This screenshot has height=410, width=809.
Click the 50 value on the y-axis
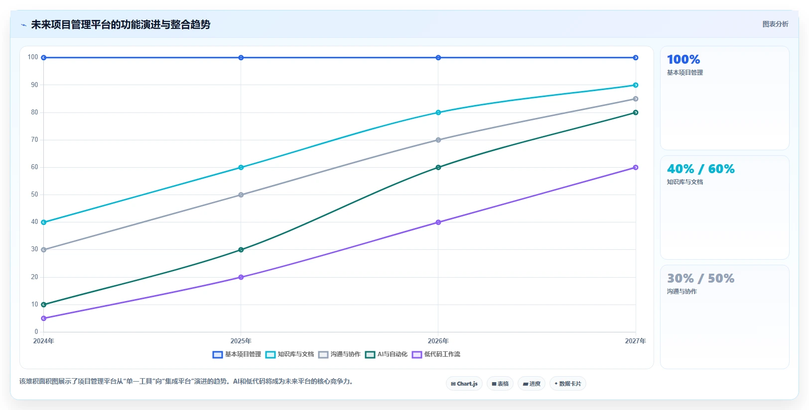pyautogui.click(x=34, y=195)
